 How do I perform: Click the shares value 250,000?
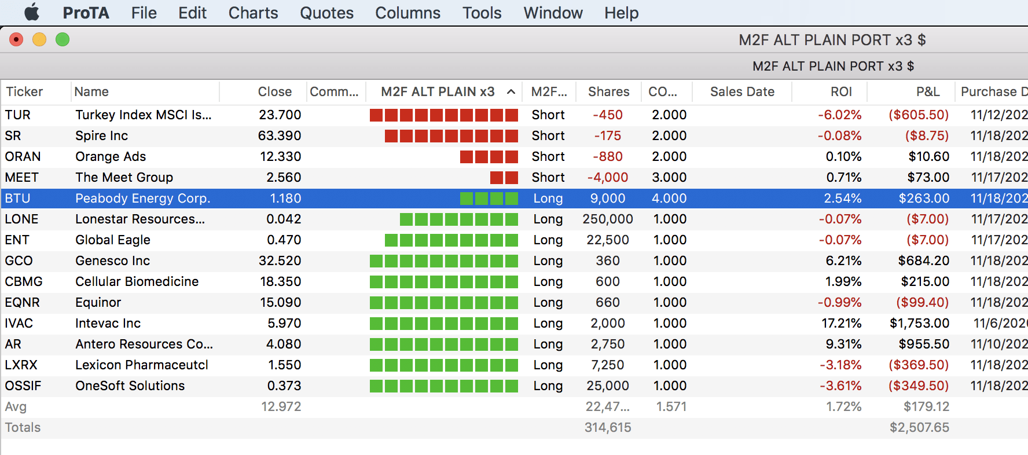click(x=608, y=219)
